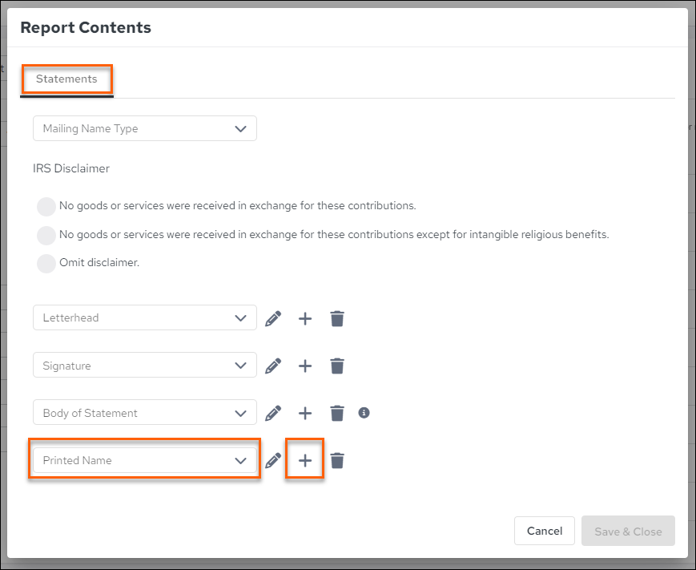The image size is (696, 570).
Task: Edit the Printed Name with pencil icon
Action: [x=273, y=461]
